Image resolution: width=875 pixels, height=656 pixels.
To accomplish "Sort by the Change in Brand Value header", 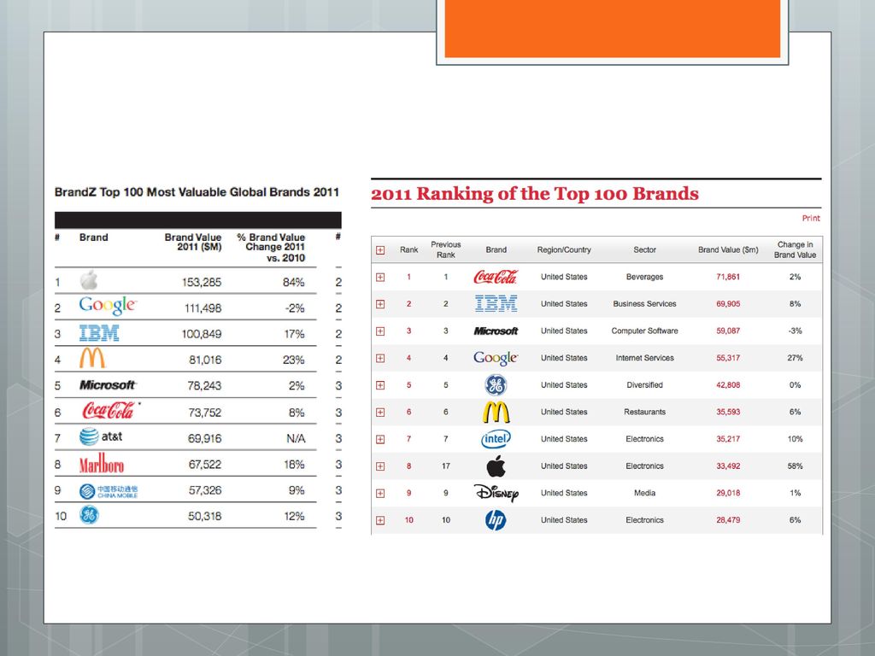I will click(x=796, y=249).
